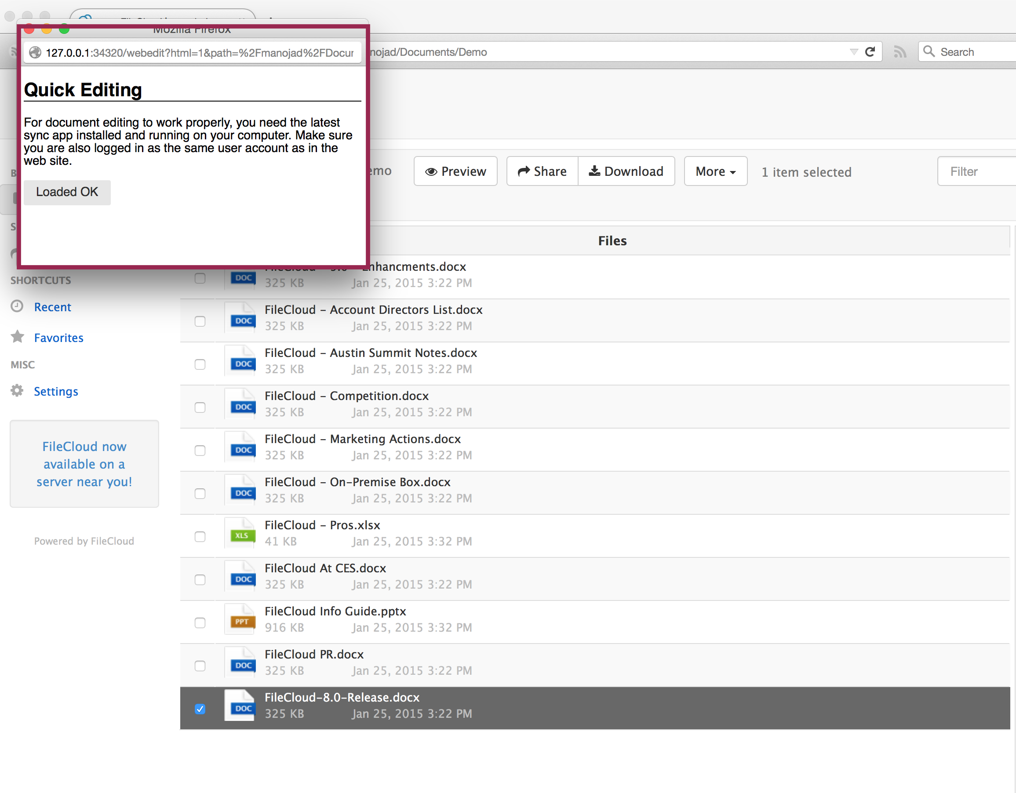1016x793 pixels.
Task: Click DOC icon of FileCloud PR.docx
Action: [x=240, y=663]
